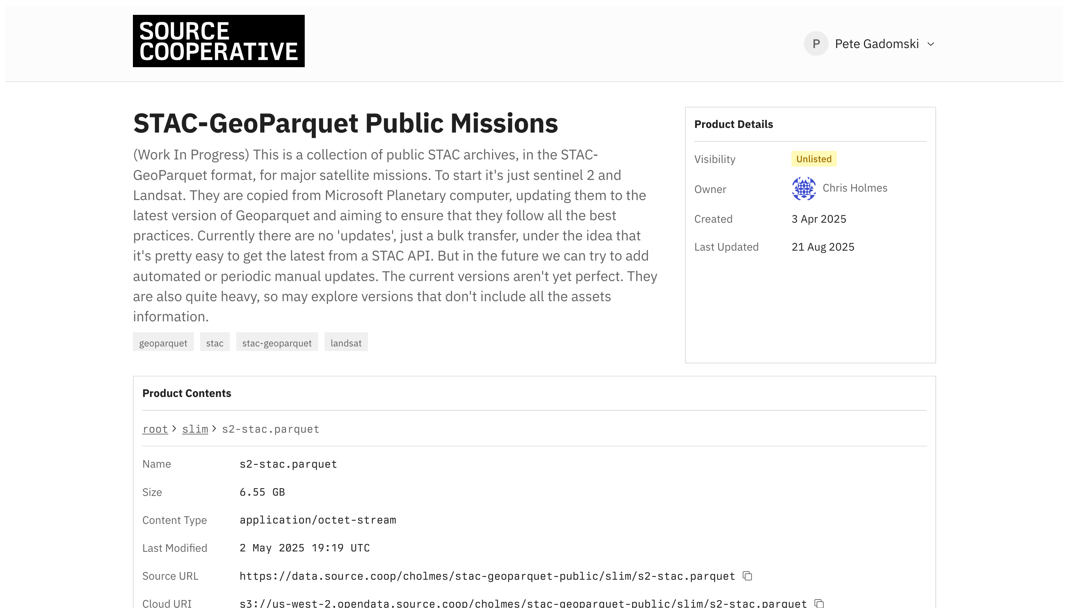Expand the user menu chevron

[930, 44]
